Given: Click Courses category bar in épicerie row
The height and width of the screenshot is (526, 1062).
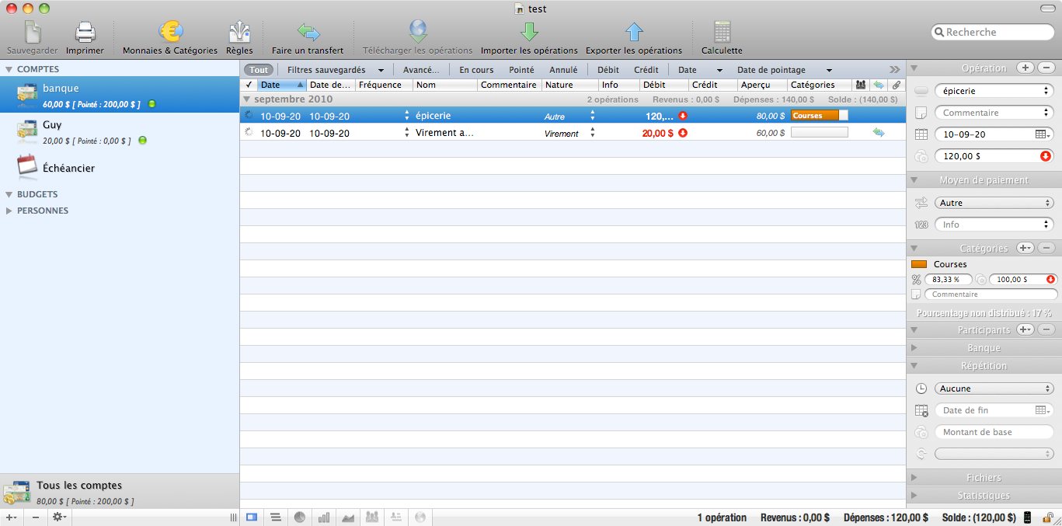Looking at the screenshot, I should point(820,116).
